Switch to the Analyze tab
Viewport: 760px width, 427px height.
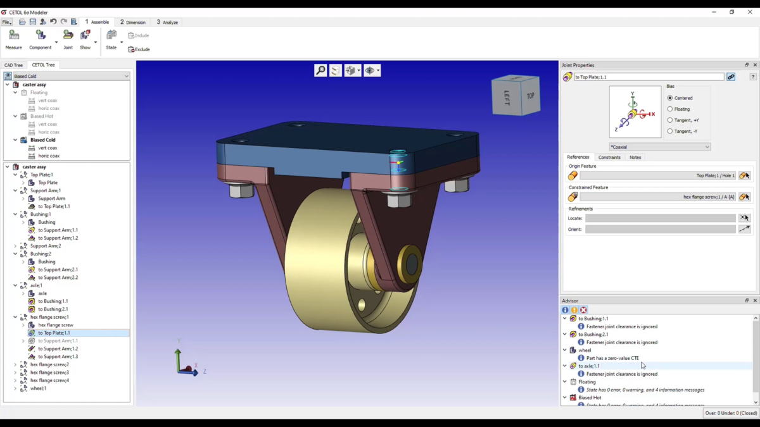pos(168,22)
